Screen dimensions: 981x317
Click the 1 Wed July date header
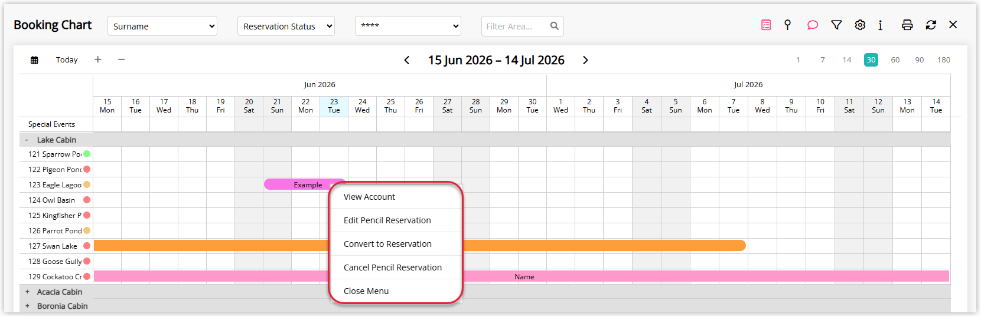coord(561,106)
